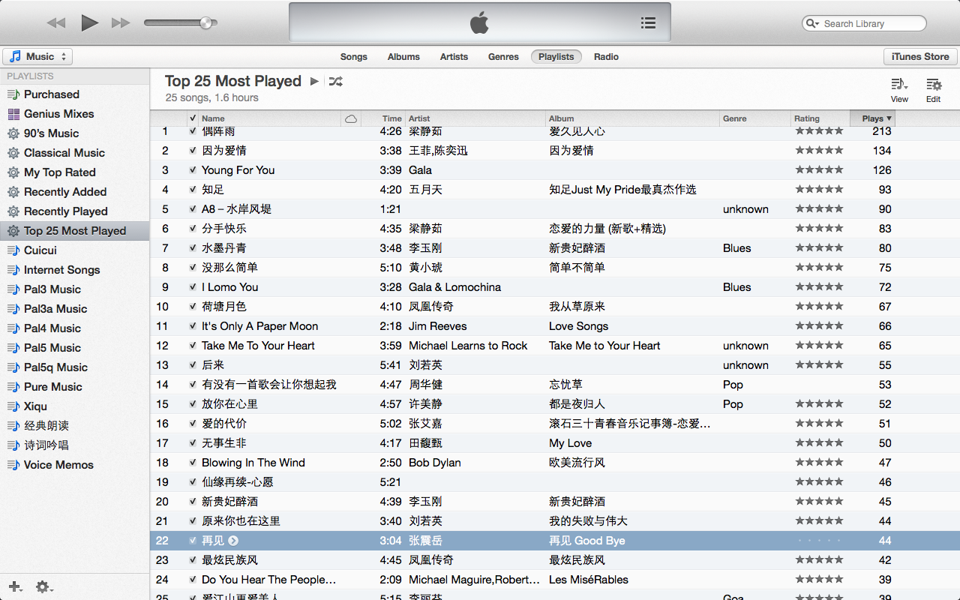The image size is (960, 600).
Task: Open the Internet Songs playlist
Action: click(x=75, y=270)
